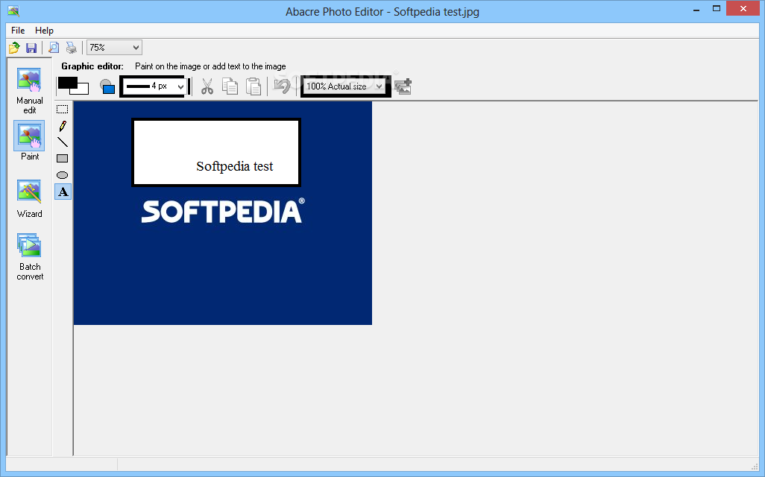Click the SOFTPEDIA logo on the canvas
765x477 pixels.
(223, 211)
